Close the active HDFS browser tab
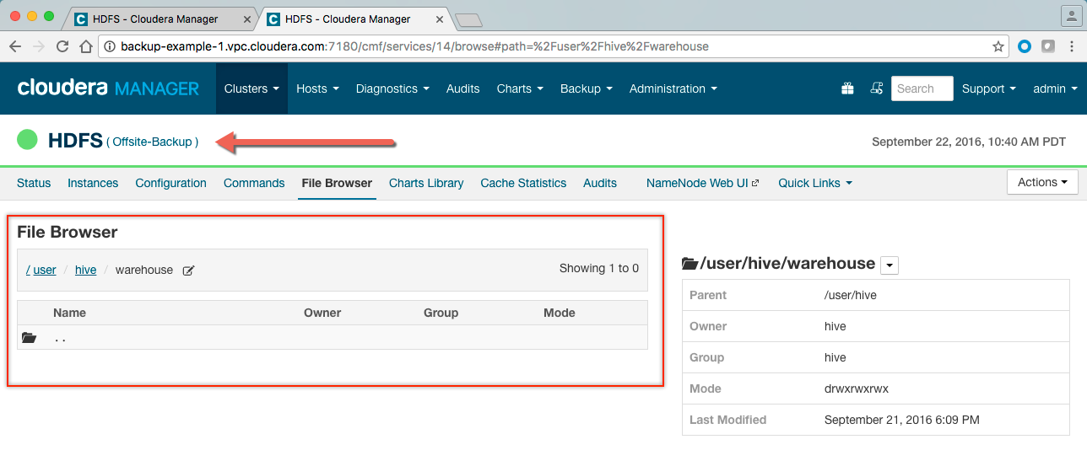 tap(439, 19)
